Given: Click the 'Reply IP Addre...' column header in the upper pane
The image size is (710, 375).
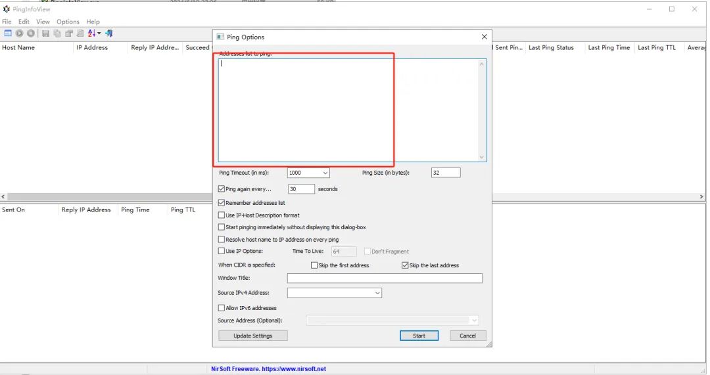Looking at the screenshot, I should (155, 47).
